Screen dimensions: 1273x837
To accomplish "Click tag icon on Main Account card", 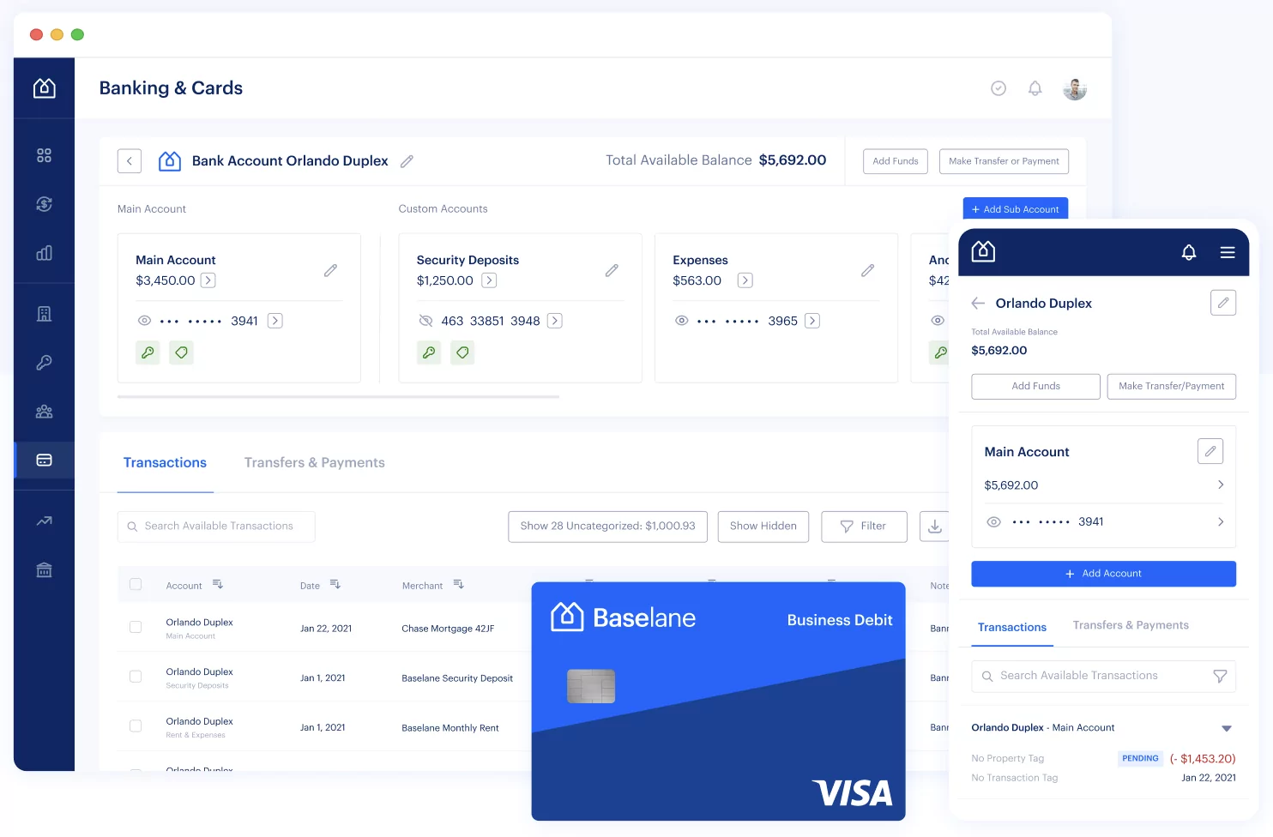I will 181,352.
